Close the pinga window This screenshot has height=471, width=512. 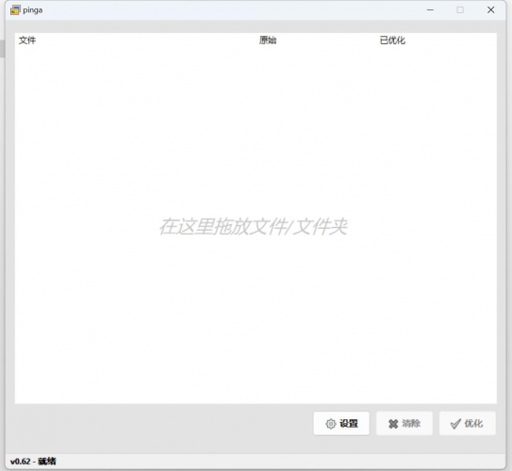coord(490,10)
